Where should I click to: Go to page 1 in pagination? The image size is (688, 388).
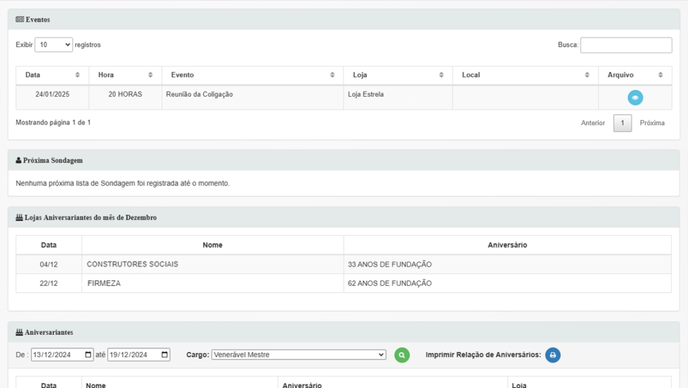622,123
